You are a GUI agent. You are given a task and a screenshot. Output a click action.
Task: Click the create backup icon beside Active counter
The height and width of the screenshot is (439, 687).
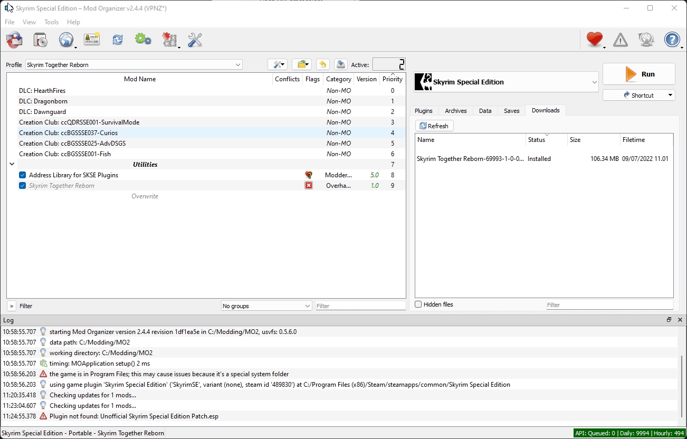(x=341, y=64)
